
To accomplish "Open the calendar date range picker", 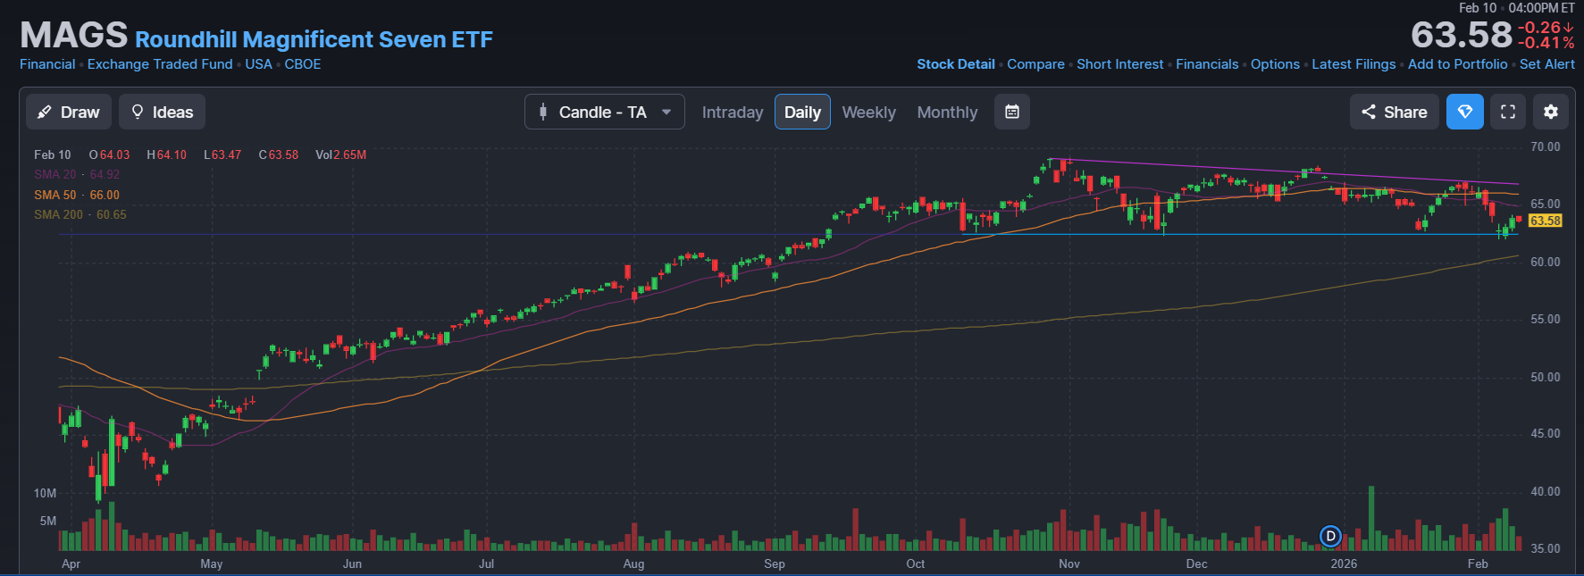I will [1012, 112].
